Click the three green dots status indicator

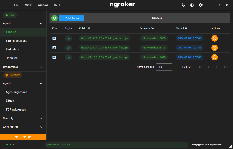point(10,145)
